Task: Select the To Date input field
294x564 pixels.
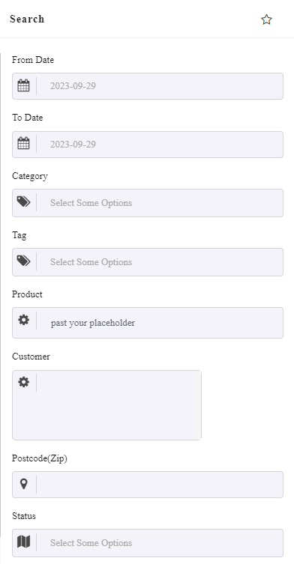Action: pyautogui.click(x=159, y=145)
